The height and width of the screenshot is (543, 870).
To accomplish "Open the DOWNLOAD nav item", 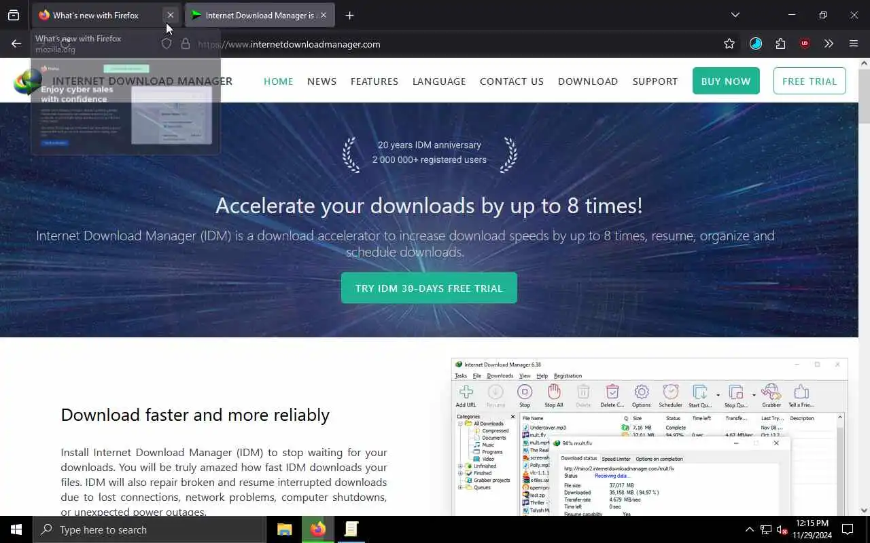I will tap(588, 81).
